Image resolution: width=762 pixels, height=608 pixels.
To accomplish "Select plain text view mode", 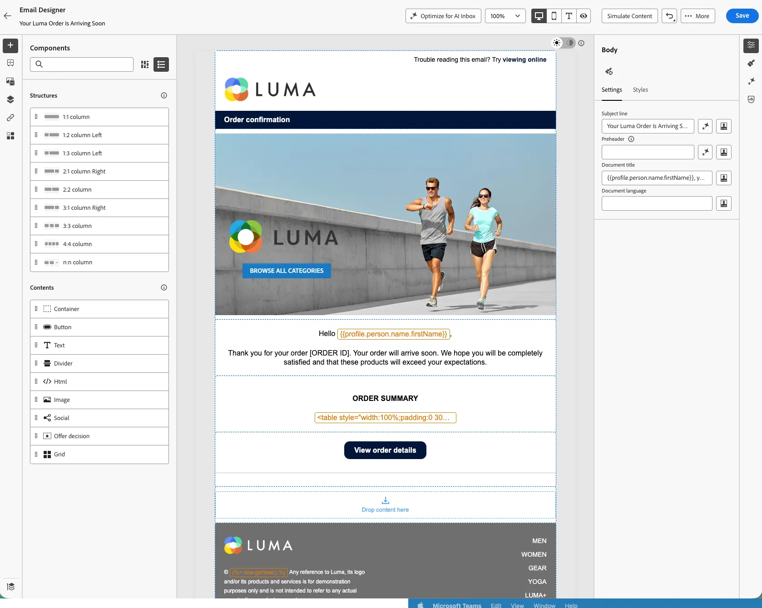I will tap(569, 16).
